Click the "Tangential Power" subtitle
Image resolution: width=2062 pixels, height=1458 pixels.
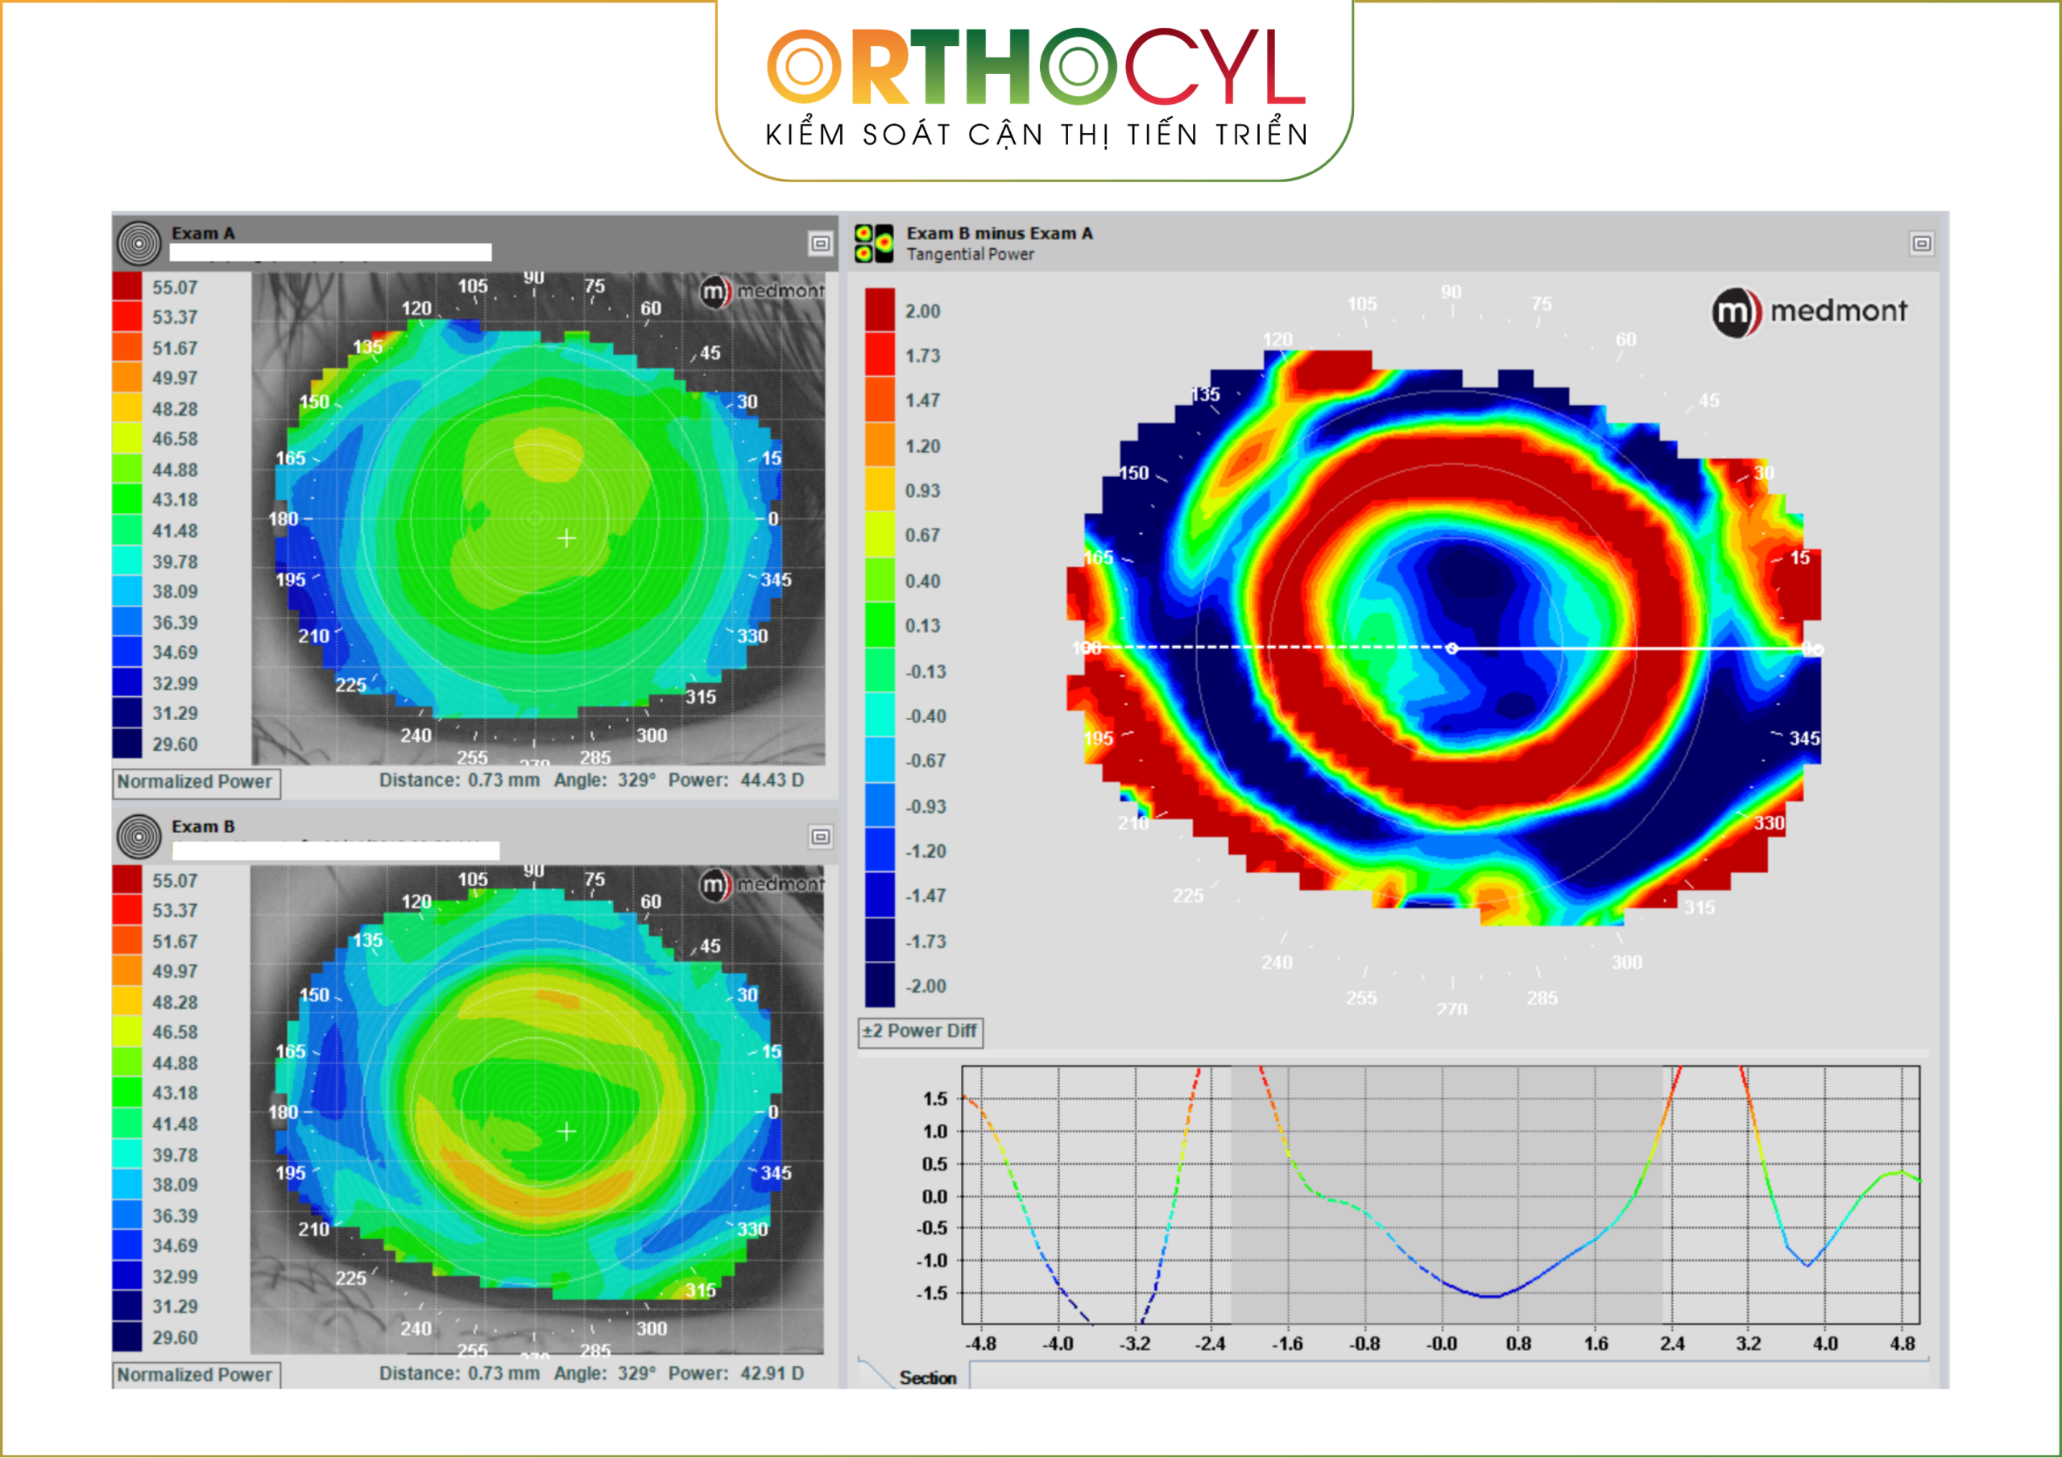click(x=970, y=255)
